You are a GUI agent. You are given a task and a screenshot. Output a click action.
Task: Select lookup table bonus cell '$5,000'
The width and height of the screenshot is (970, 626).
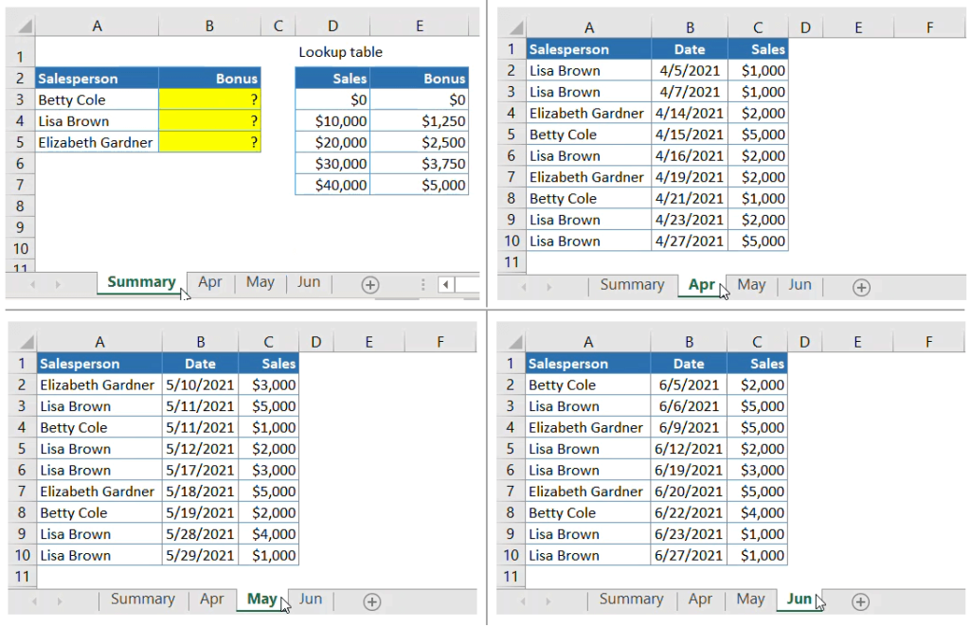coord(420,185)
